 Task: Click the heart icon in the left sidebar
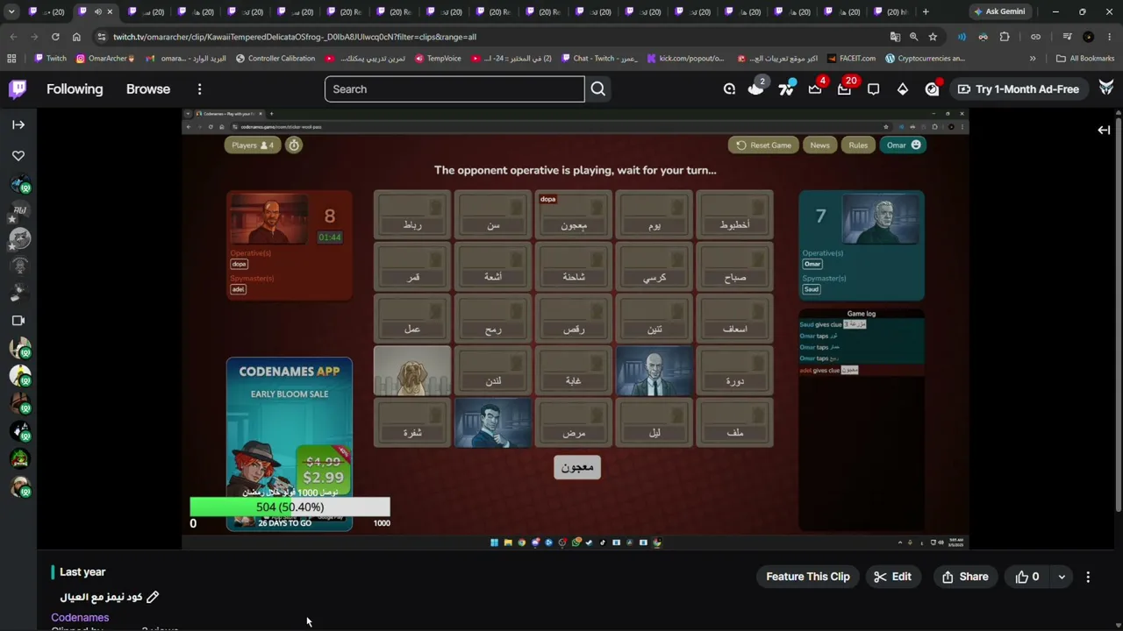(x=18, y=156)
